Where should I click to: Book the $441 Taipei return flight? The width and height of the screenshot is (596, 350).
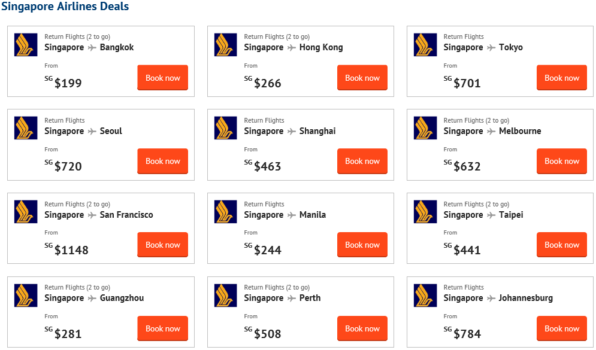click(562, 245)
